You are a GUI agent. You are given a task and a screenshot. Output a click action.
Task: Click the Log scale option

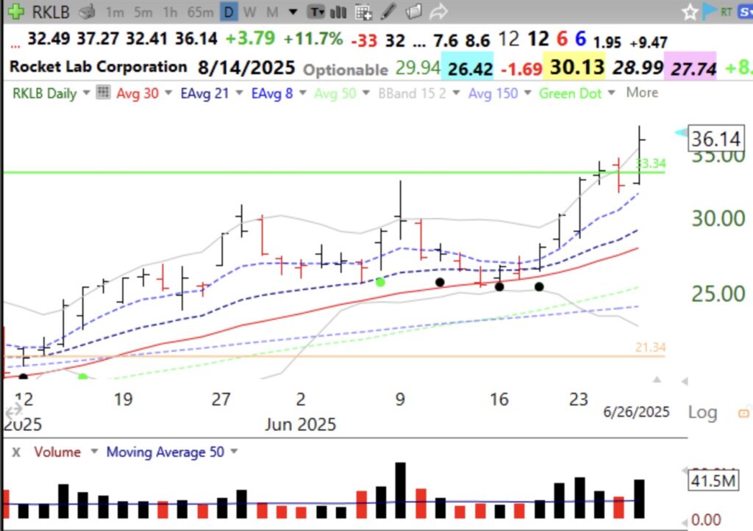[702, 413]
